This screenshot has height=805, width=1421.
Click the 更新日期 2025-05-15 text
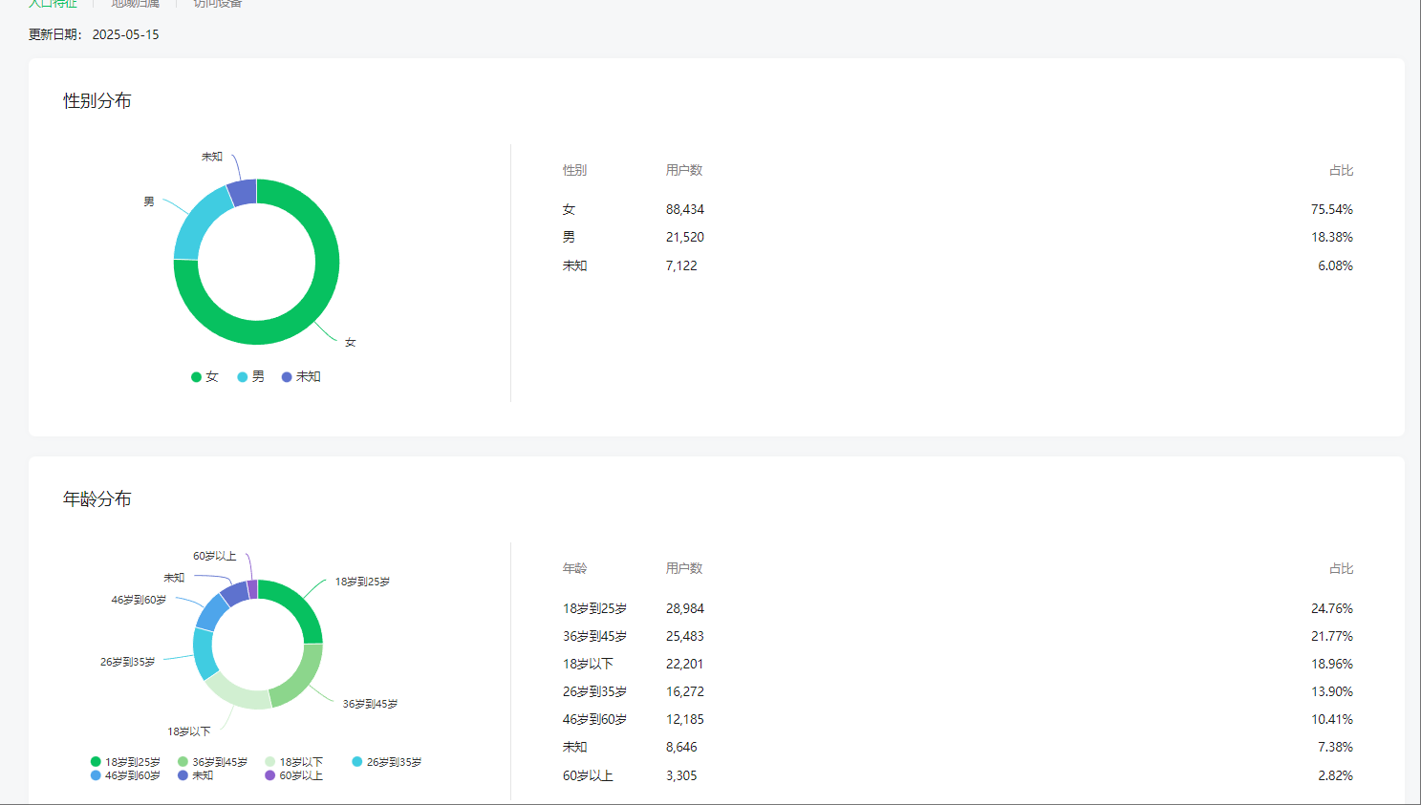click(x=94, y=34)
